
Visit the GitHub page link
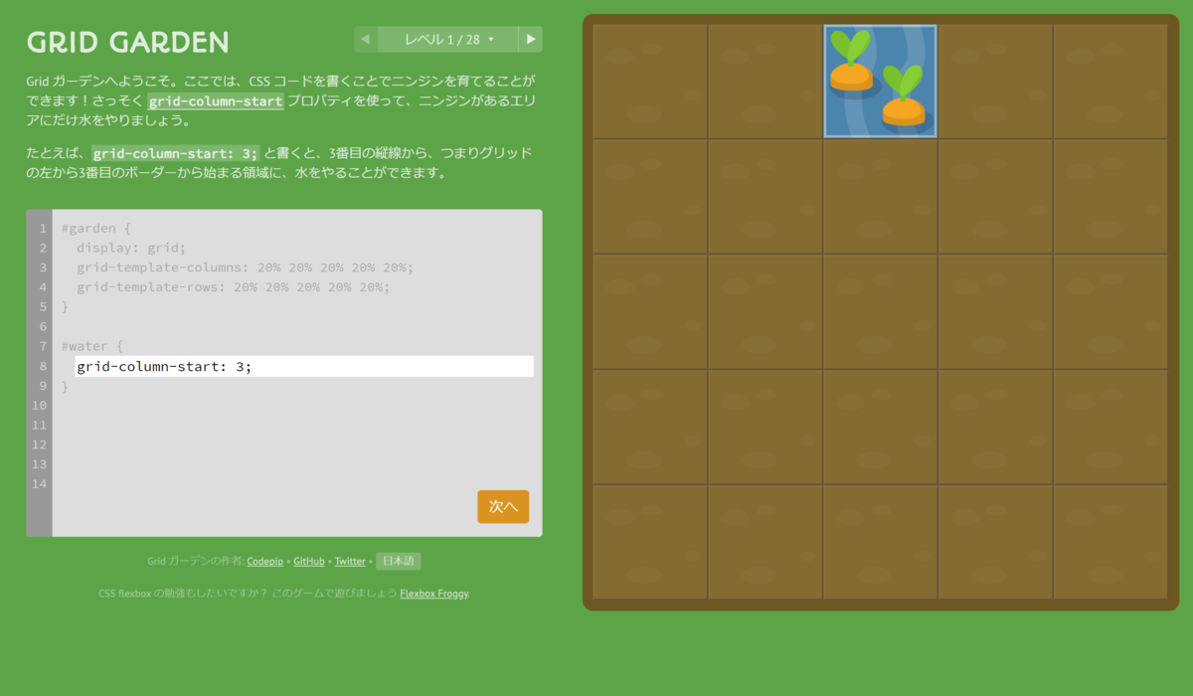tap(308, 561)
